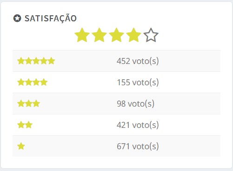Open the 671 voto(s) count
This screenshot has height=171, width=233.
pyautogui.click(x=138, y=146)
